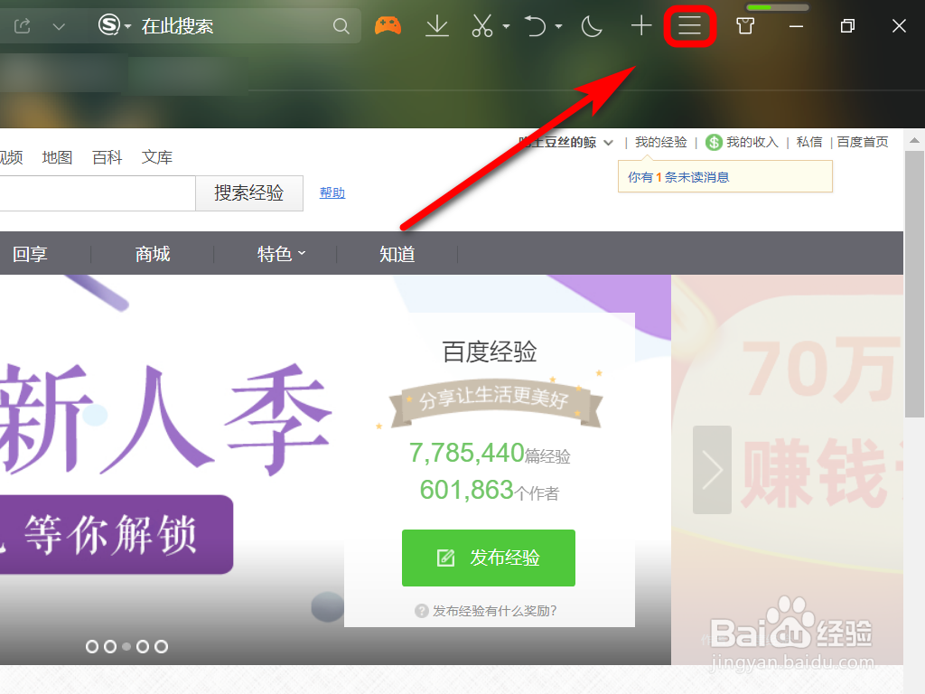Click the green dollar income icon
This screenshot has width=925, height=694.
click(714, 142)
